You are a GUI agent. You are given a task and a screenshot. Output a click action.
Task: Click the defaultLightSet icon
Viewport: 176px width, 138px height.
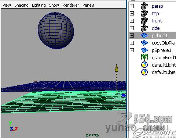click(144, 65)
